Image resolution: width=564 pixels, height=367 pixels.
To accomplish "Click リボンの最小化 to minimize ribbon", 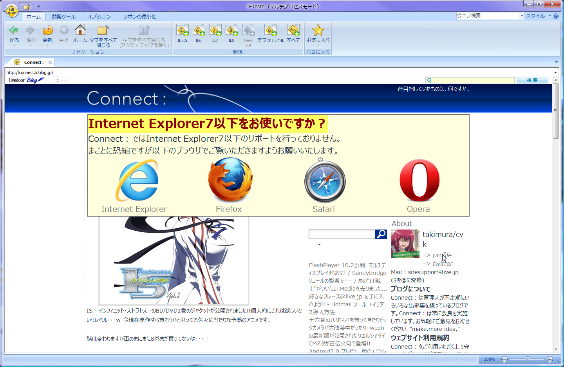I will coord(139,17).
